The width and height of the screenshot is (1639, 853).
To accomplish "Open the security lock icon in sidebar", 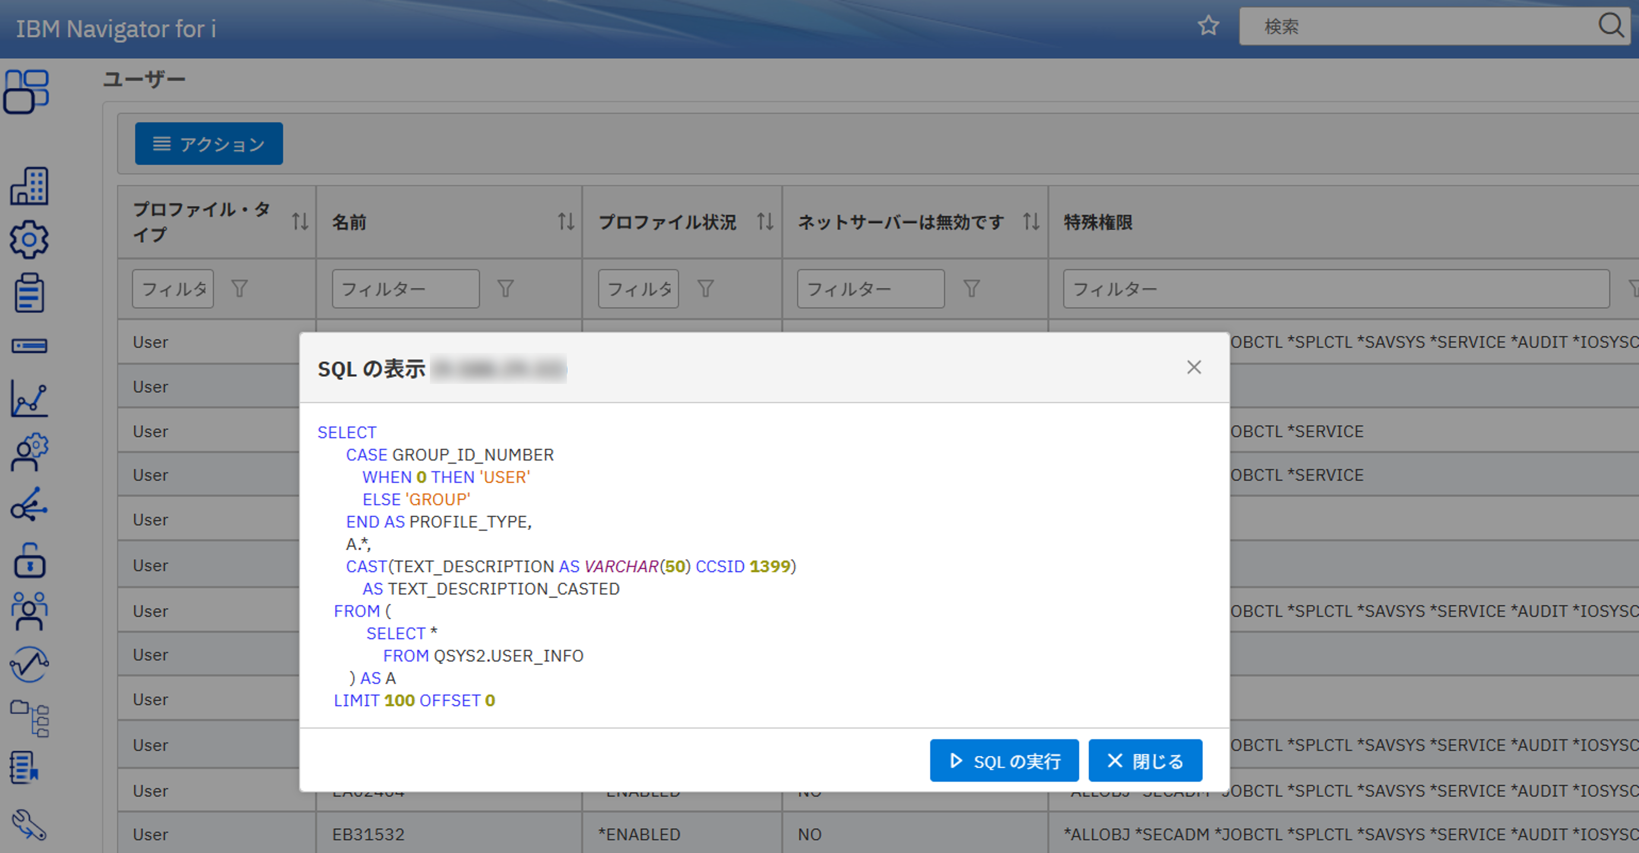I will click(29, 560).
